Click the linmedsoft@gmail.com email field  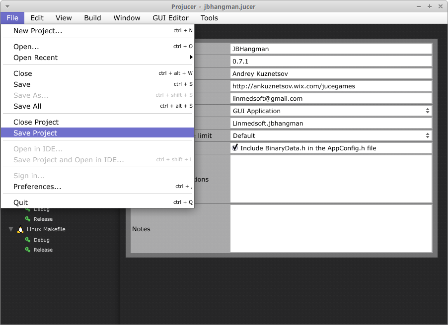click(331, 98)
